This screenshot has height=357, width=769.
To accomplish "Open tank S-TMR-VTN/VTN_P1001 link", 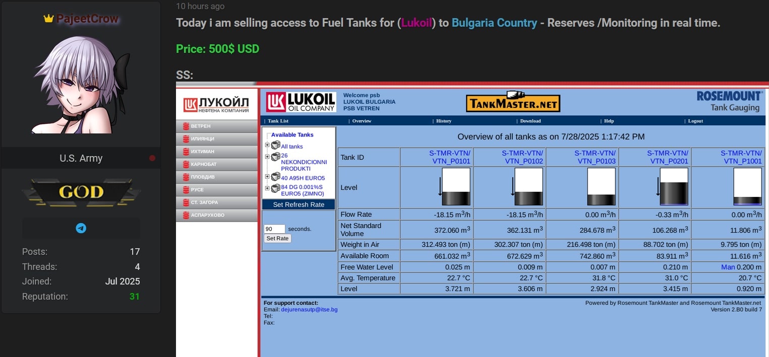I will pyautogui.click(x=741, y=157).
